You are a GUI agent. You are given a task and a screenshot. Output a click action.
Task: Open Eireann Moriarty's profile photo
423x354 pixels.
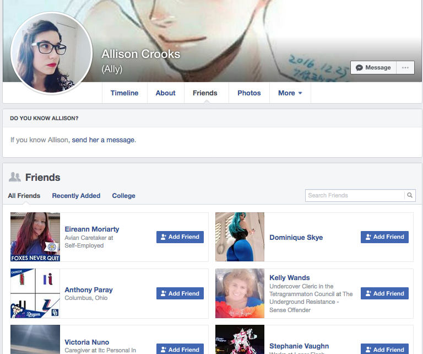click(35, 237)
